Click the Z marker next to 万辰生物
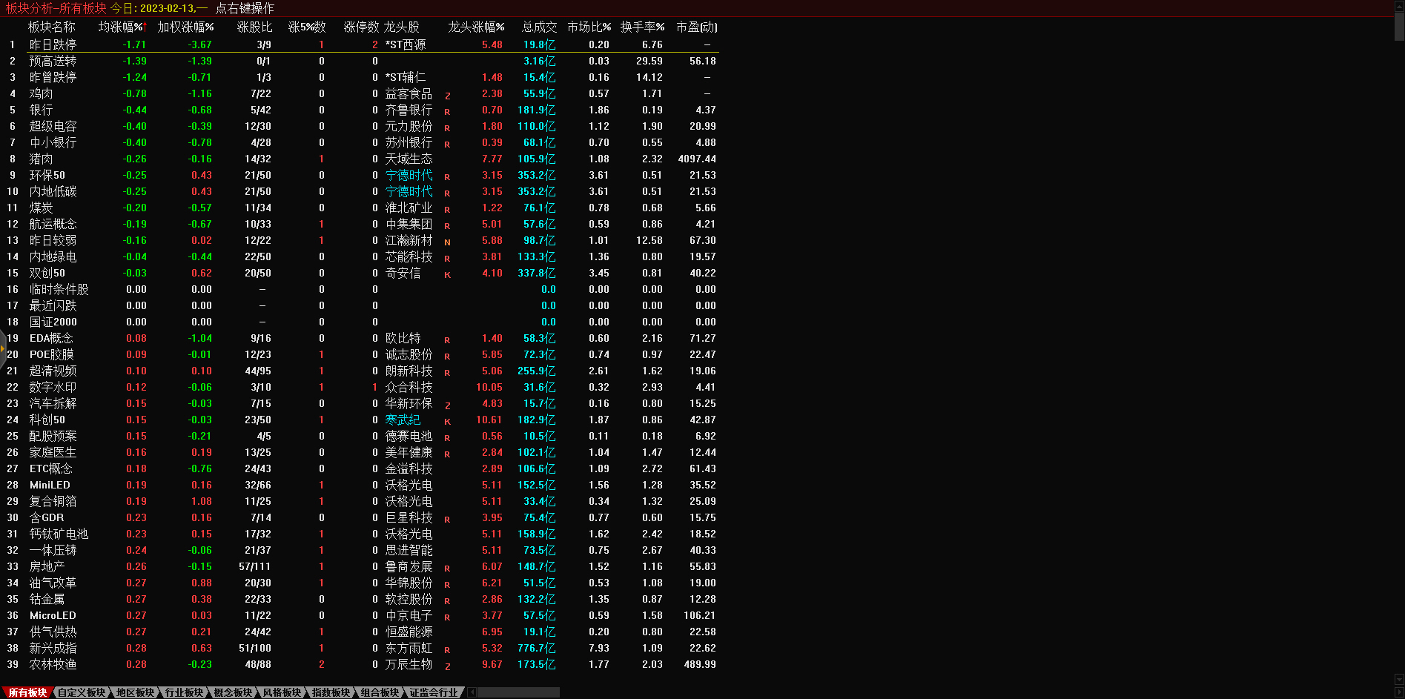 (x=447, y=666)
